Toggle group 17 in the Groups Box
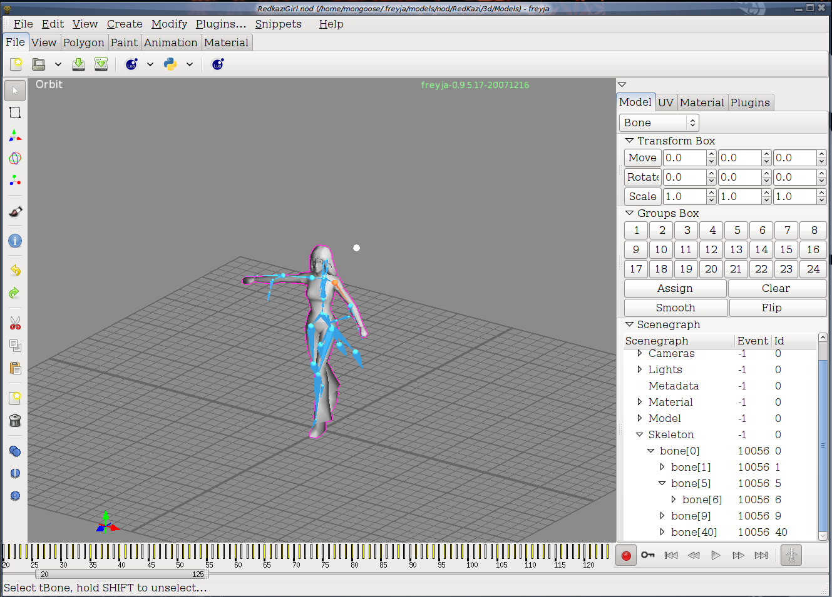 (x=636, y=269)
